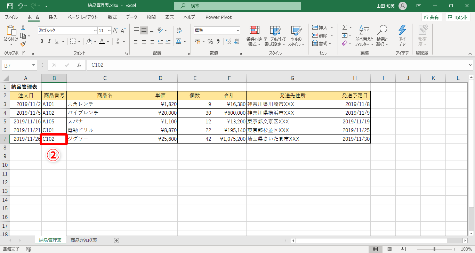Open the Clear eraser tool
This screenshot has height=253, width=475.
(x=345, y=43)
